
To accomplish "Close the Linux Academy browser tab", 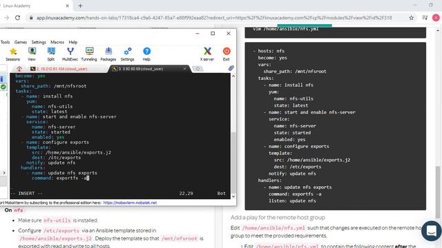I will (68, 6).
